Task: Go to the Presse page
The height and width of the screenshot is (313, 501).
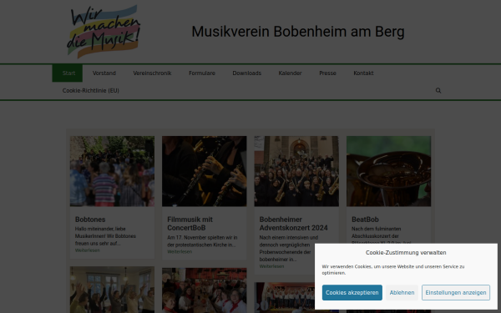Action: point(327,73)
